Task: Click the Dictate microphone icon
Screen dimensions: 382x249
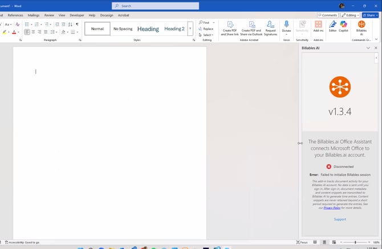Action: 286,25
